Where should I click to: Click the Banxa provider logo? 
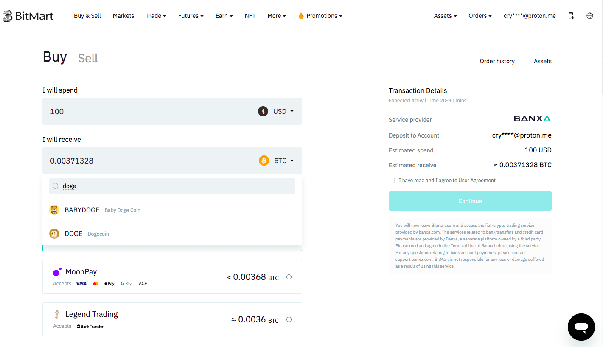(532, 118)
